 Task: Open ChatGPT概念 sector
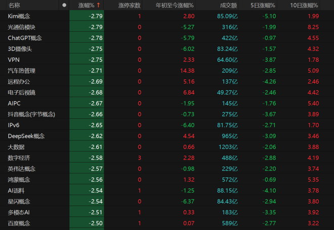pos(25,38)
